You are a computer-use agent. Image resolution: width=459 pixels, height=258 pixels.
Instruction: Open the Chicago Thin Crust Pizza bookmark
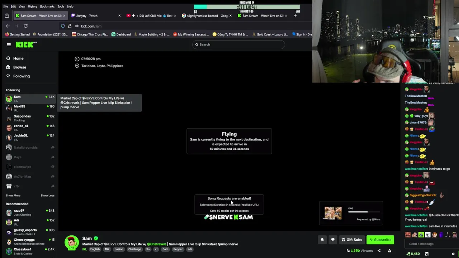90,34
